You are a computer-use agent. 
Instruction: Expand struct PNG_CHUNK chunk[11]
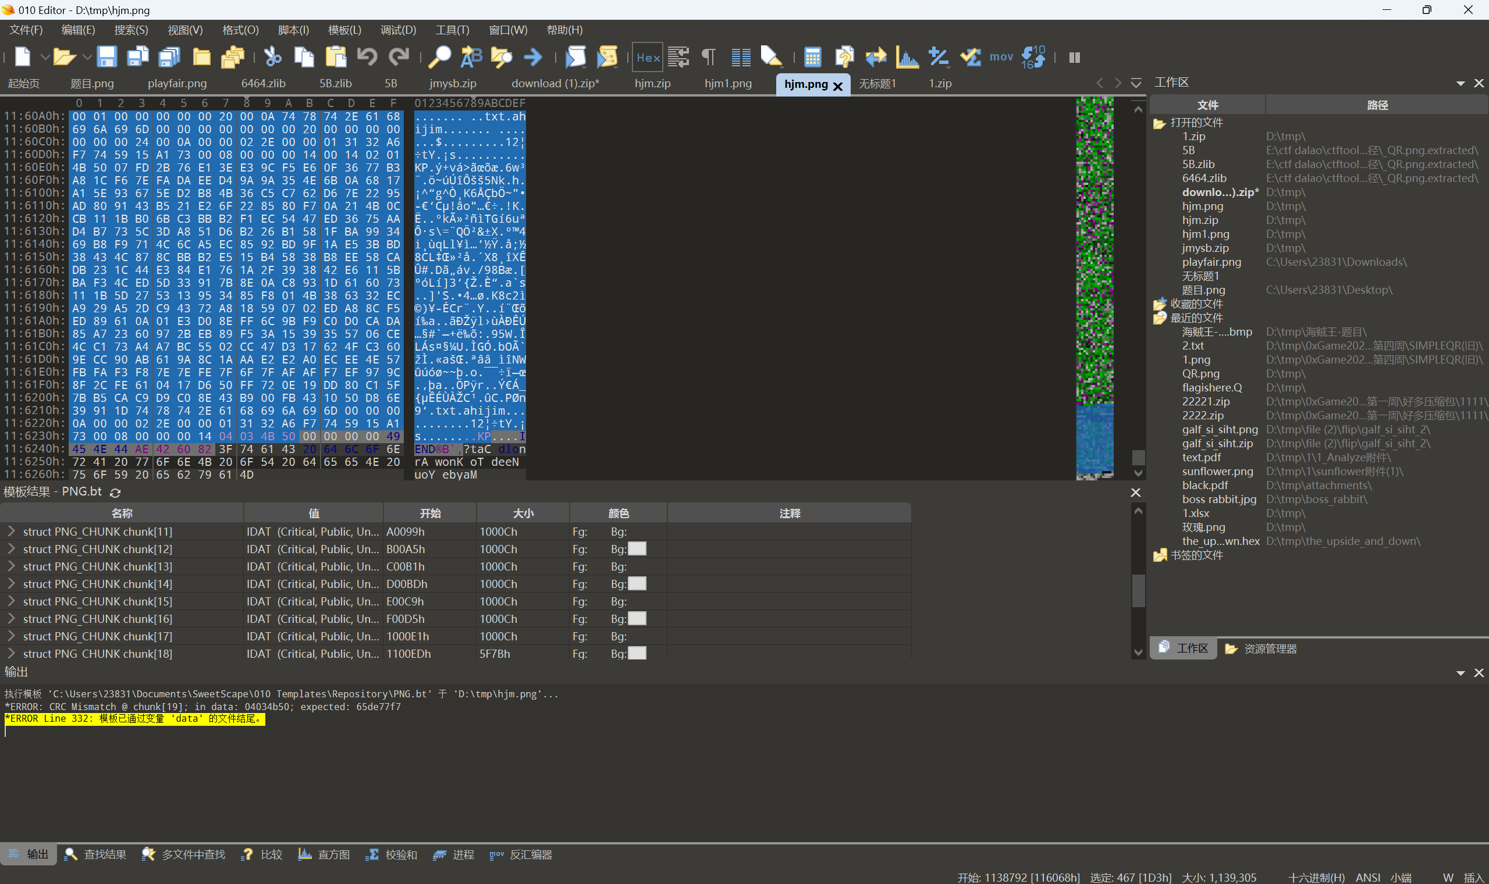[10, 531]
